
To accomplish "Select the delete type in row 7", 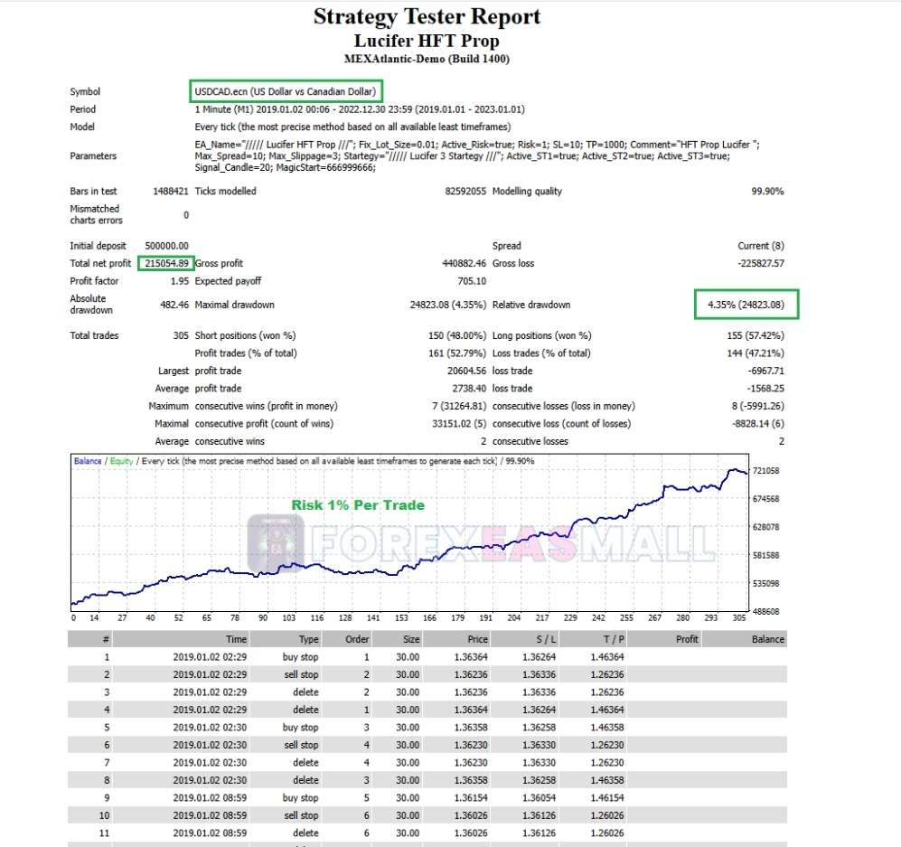I will (305, 763).
